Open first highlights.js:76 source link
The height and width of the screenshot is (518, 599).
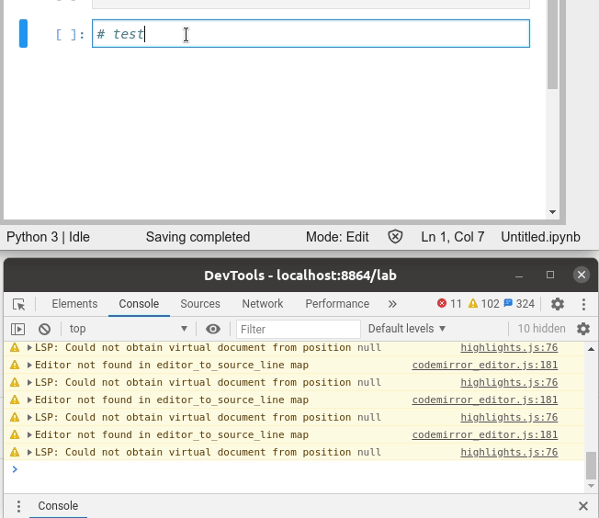[509, 347]
